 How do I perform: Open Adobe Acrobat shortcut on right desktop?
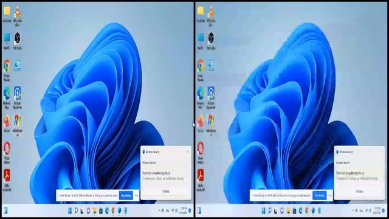[201, 176]
